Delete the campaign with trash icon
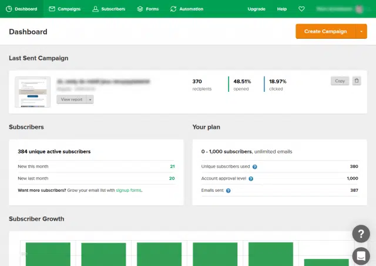Viewport: 376px width, 266px height. (357, 81)
